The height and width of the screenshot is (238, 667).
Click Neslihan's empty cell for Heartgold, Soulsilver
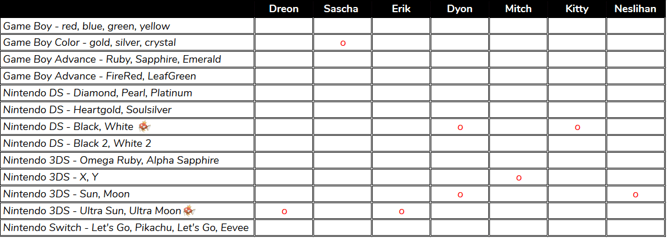[x=636, y=110]
